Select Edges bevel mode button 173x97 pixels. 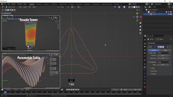click(165, 50)
